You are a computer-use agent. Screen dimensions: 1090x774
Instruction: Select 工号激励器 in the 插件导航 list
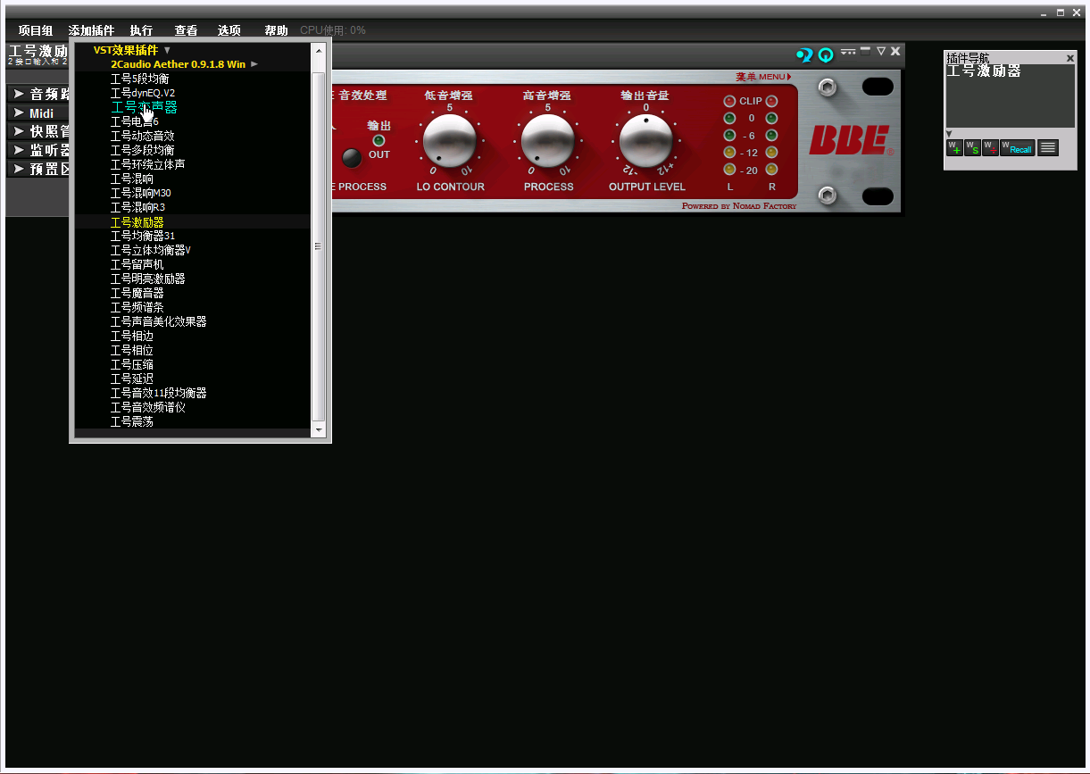coord(983,71)
